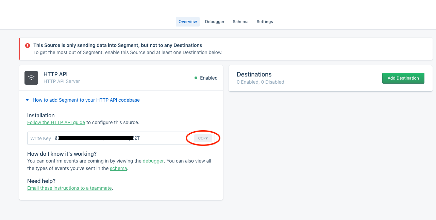This screenshot has width=436, height=220.
Task: Click the HTTP API source wifi icon
Action: (x=31, y=78)
